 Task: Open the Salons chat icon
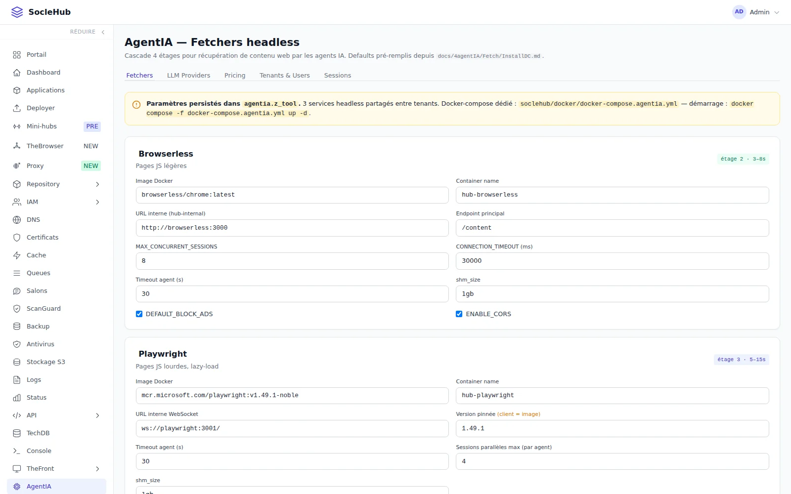[17, 291]
